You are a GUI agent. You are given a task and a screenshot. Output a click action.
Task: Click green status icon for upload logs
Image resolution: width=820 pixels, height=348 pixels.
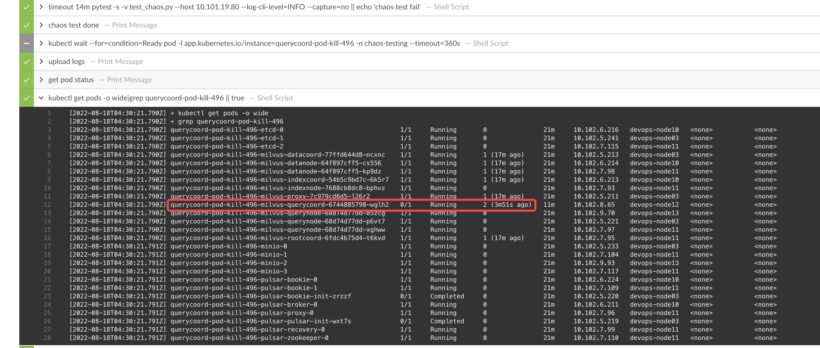(x=26, y=62)
